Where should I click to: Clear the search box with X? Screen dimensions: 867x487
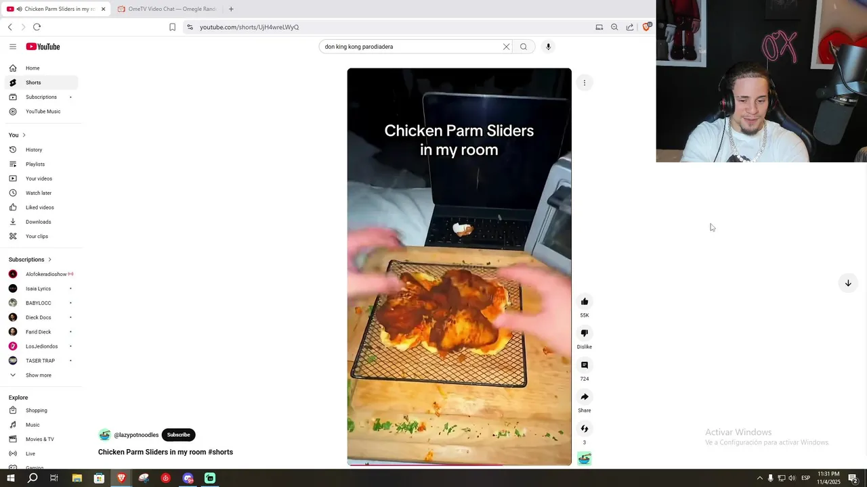[x=506, y=47]
